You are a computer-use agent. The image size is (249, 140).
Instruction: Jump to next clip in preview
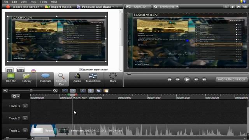204,79
